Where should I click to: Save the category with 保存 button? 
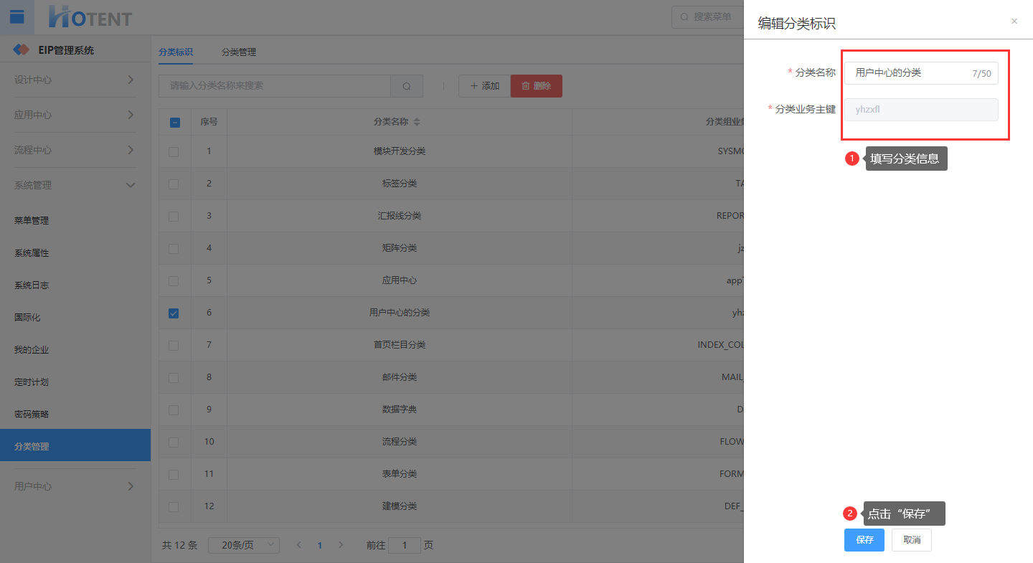click(x=864, y=540)
